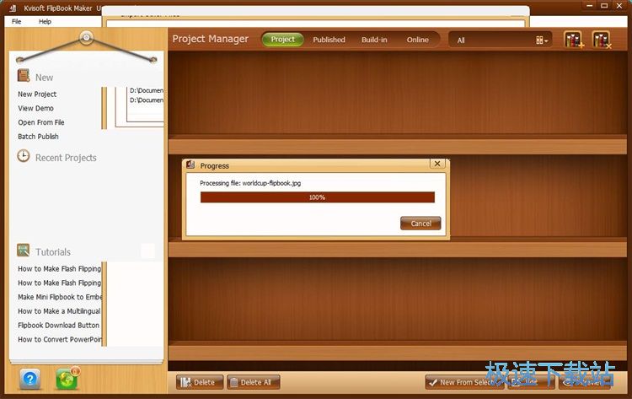Click the view mode grid dropdown arrow
632x399 pixels.
coord(542,40)
